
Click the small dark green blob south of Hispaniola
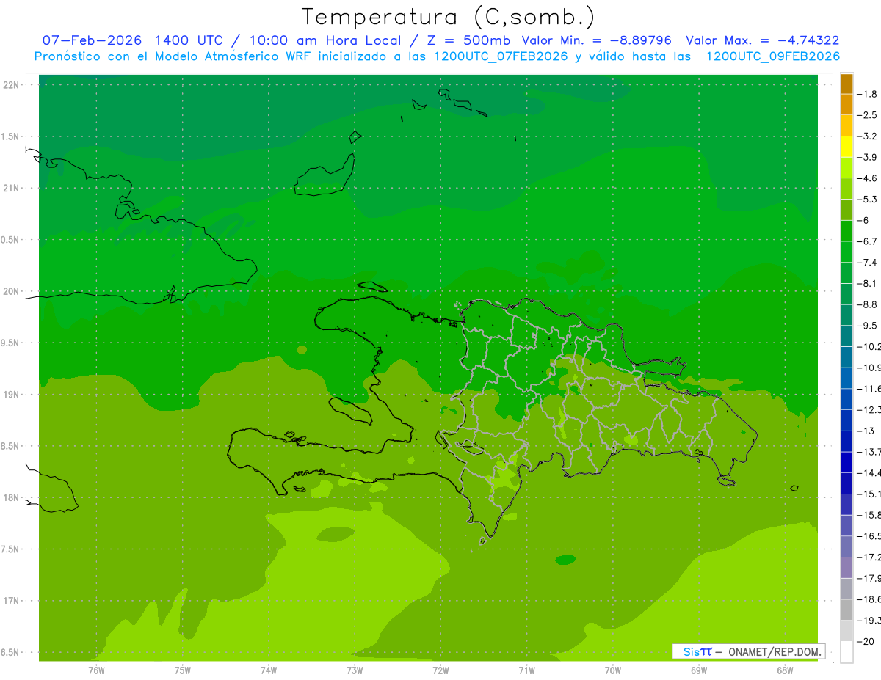(565, 560)
